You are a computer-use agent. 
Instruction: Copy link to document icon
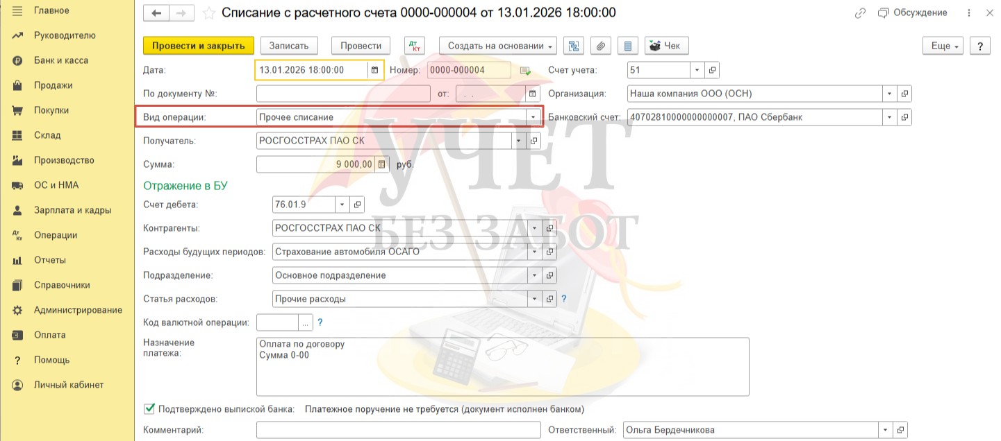point(860,12)
